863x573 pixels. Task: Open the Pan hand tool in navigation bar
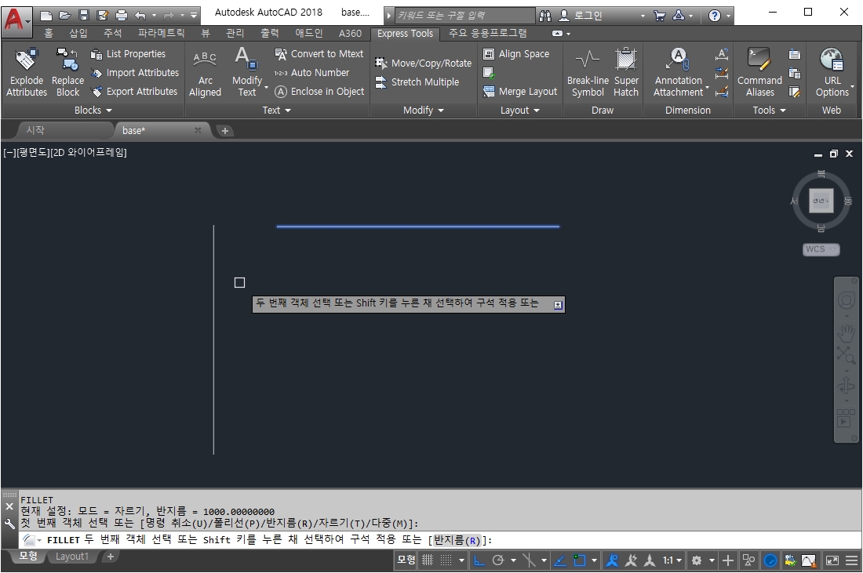tap(847, 333)
